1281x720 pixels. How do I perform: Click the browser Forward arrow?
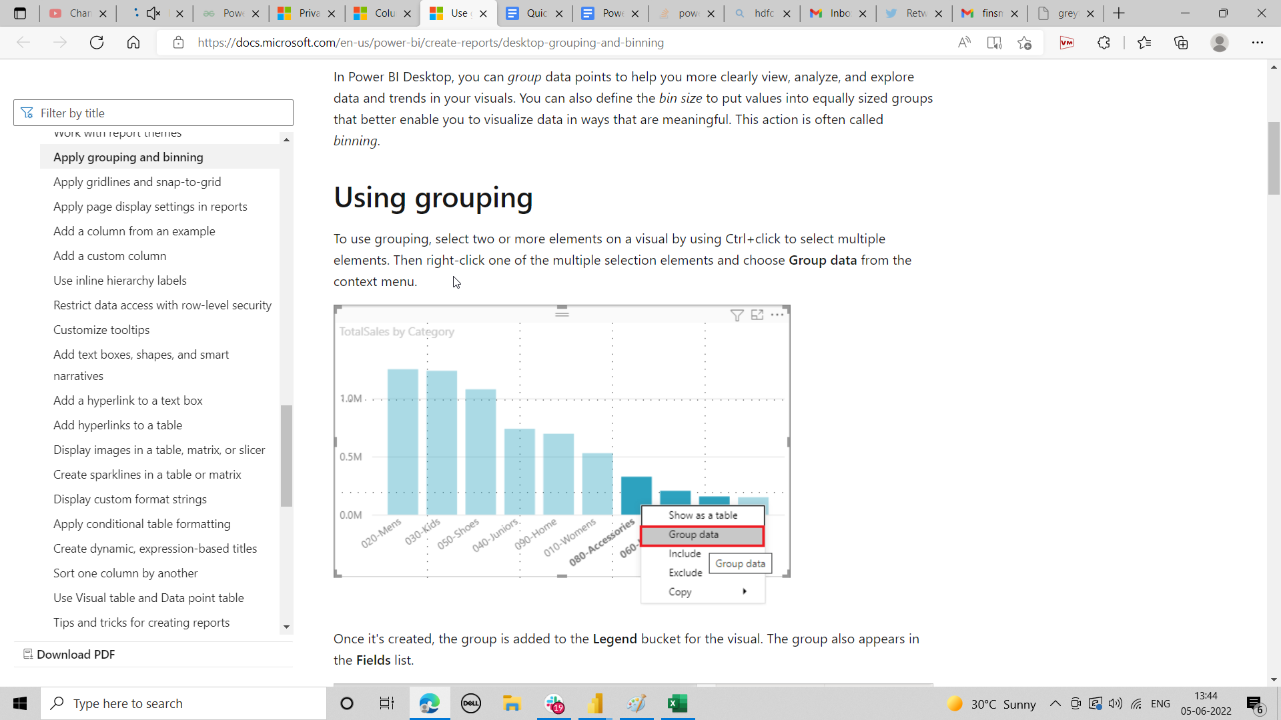pos(60,43)
